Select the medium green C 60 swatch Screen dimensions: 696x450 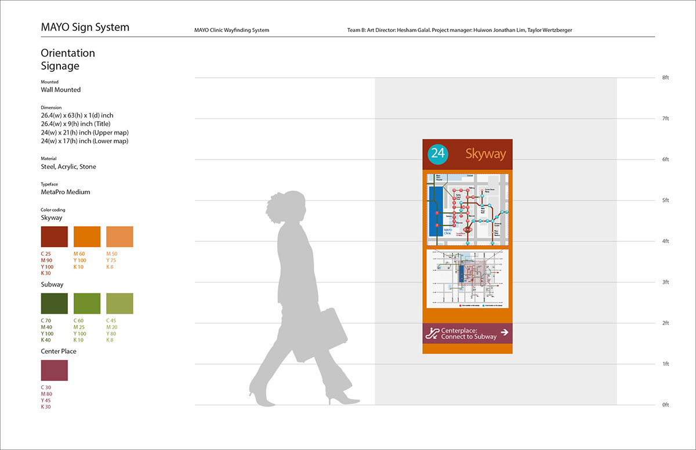click(x=87, y=303)
